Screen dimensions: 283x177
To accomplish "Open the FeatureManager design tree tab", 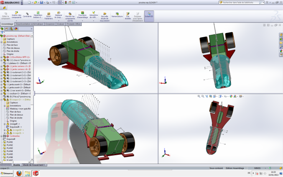I will coord(2,29).
